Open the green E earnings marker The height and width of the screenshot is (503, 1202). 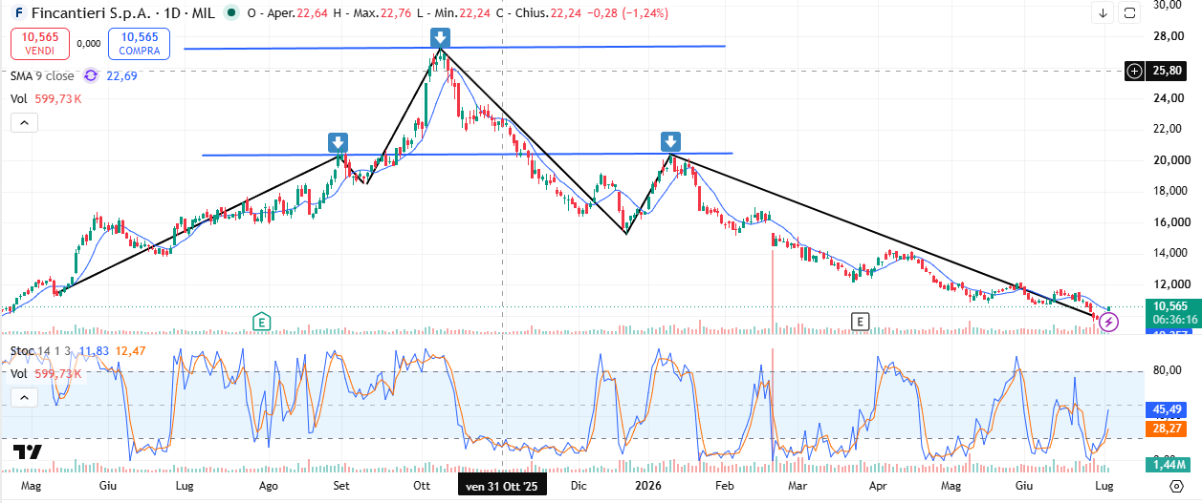click(x=260, y=322)
